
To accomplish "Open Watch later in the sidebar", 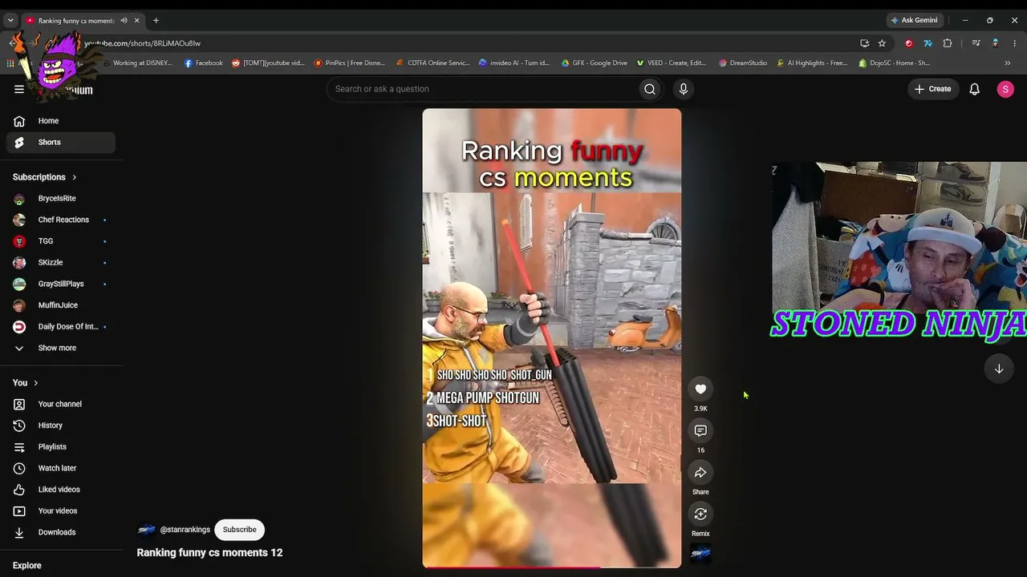I will pos(61,468).
